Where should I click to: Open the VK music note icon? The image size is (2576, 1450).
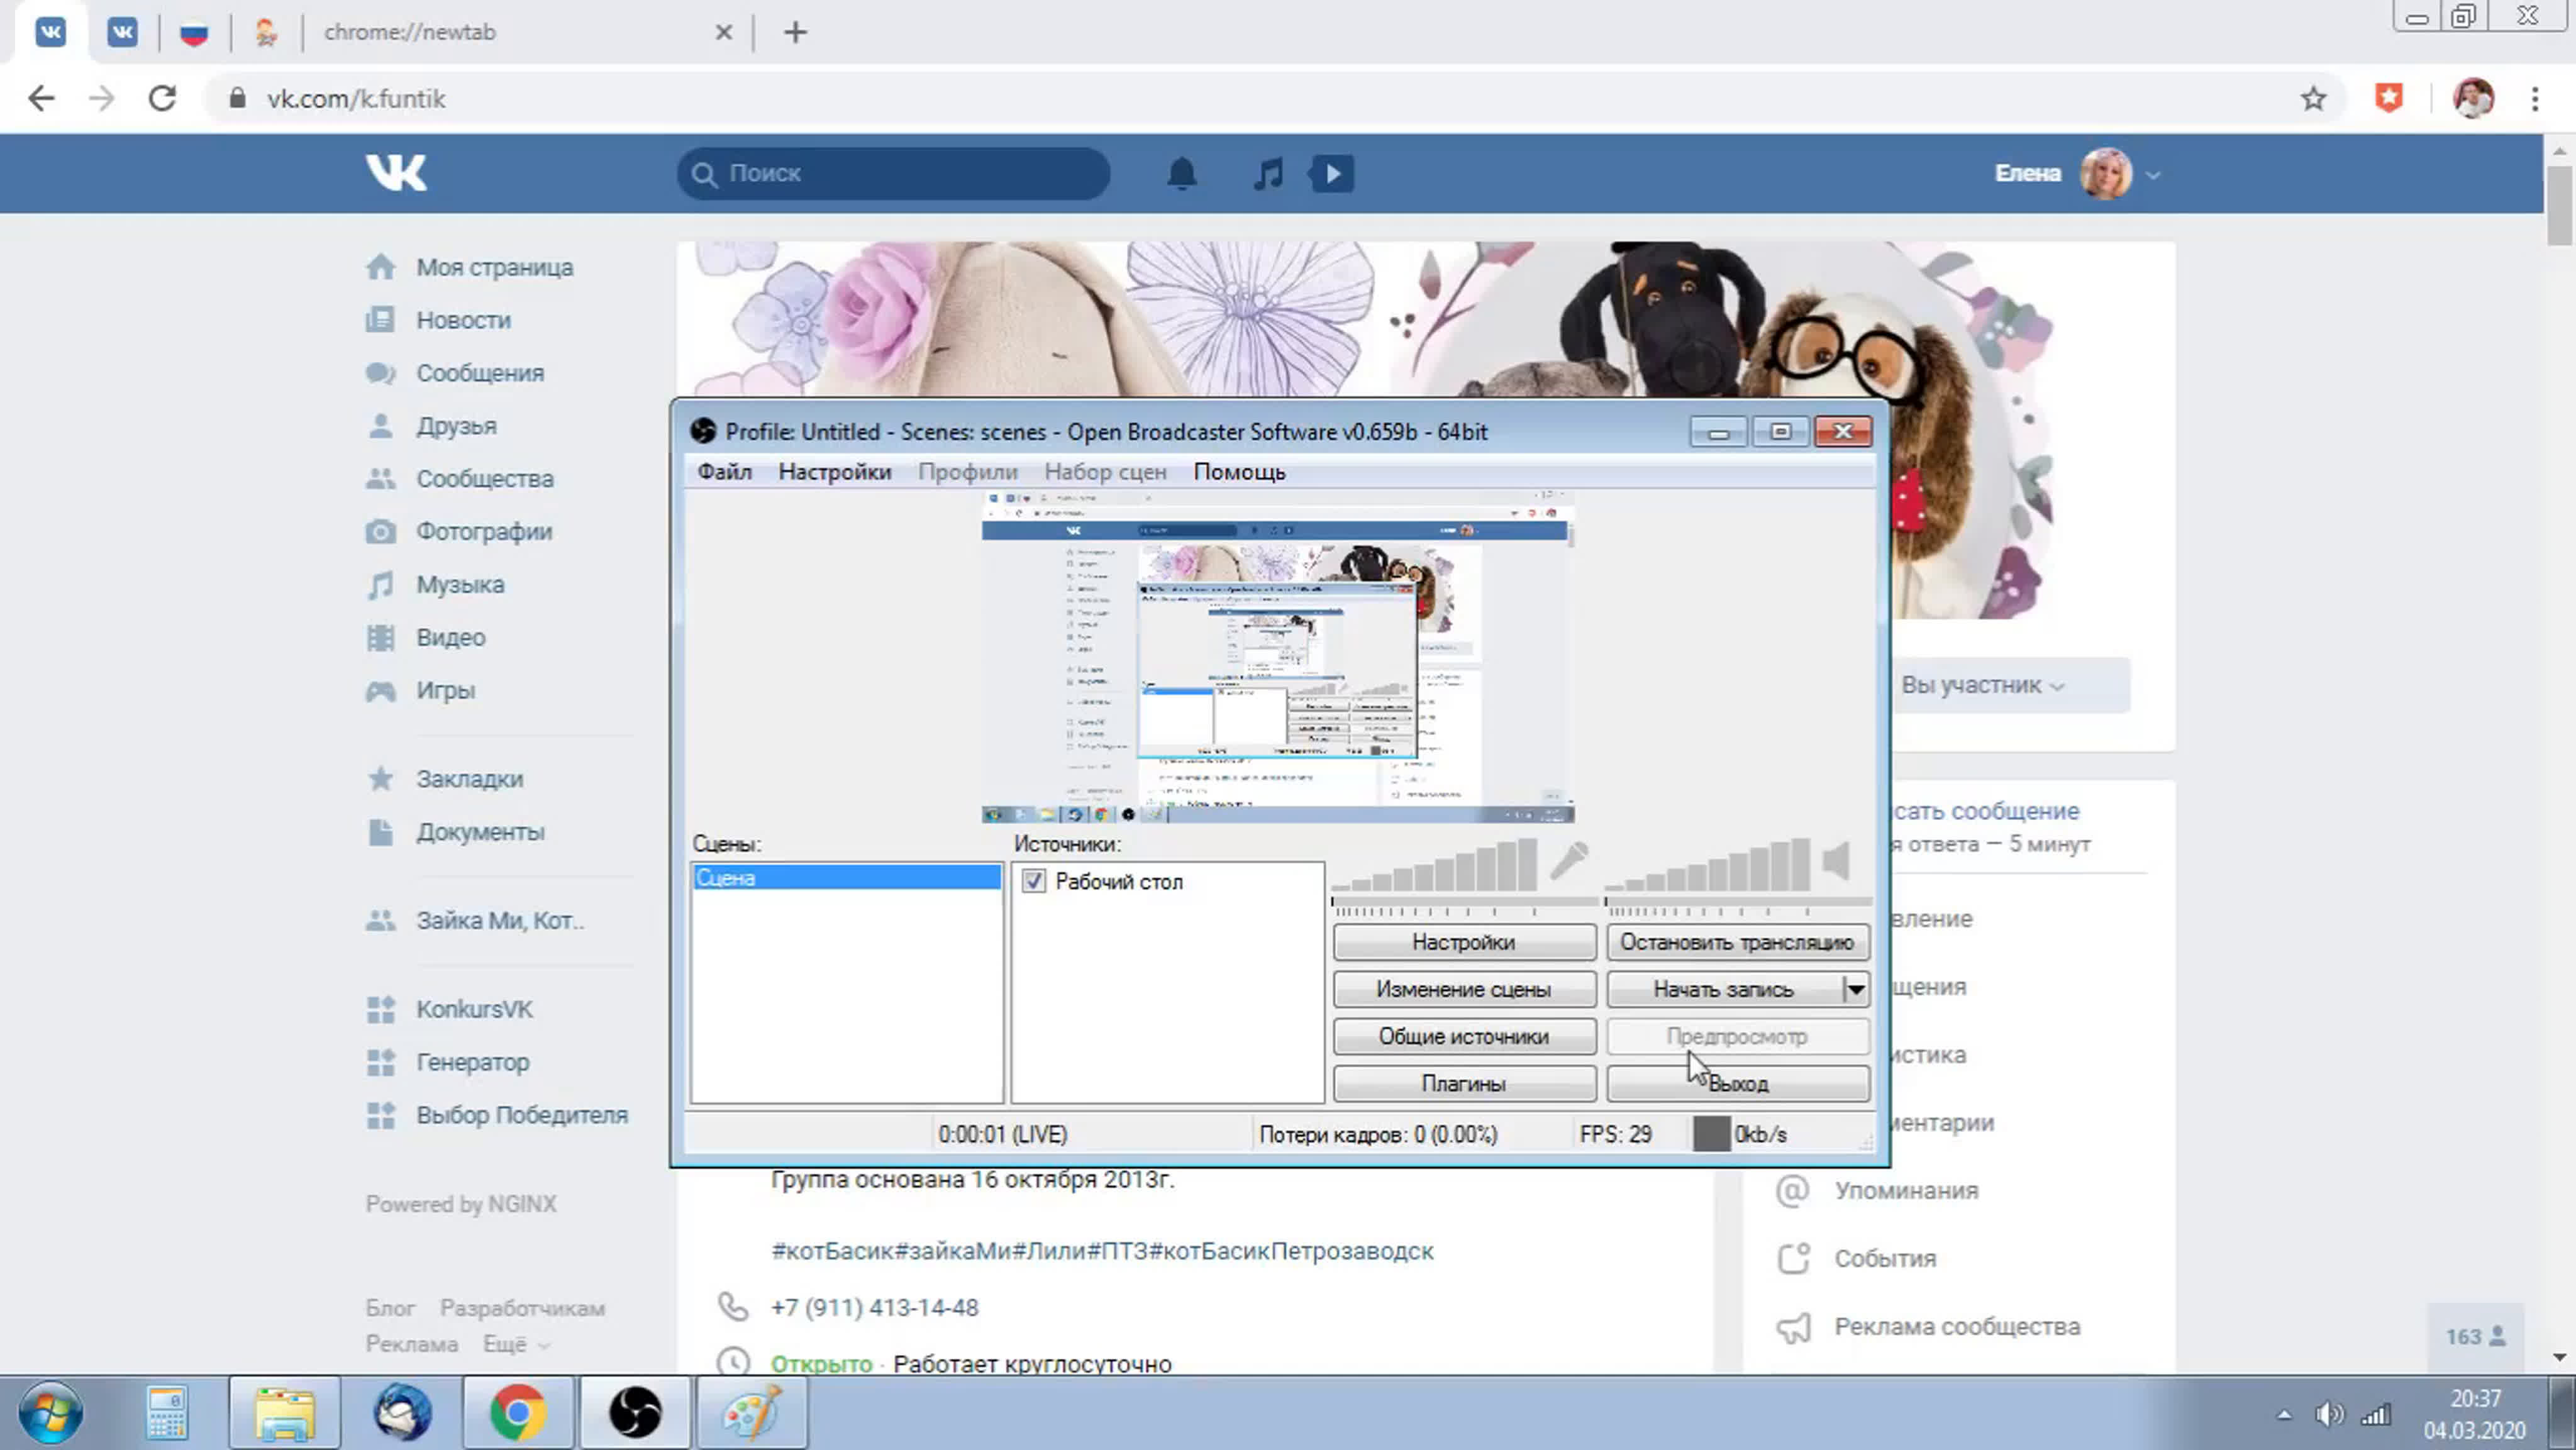tap(1268, 173)
